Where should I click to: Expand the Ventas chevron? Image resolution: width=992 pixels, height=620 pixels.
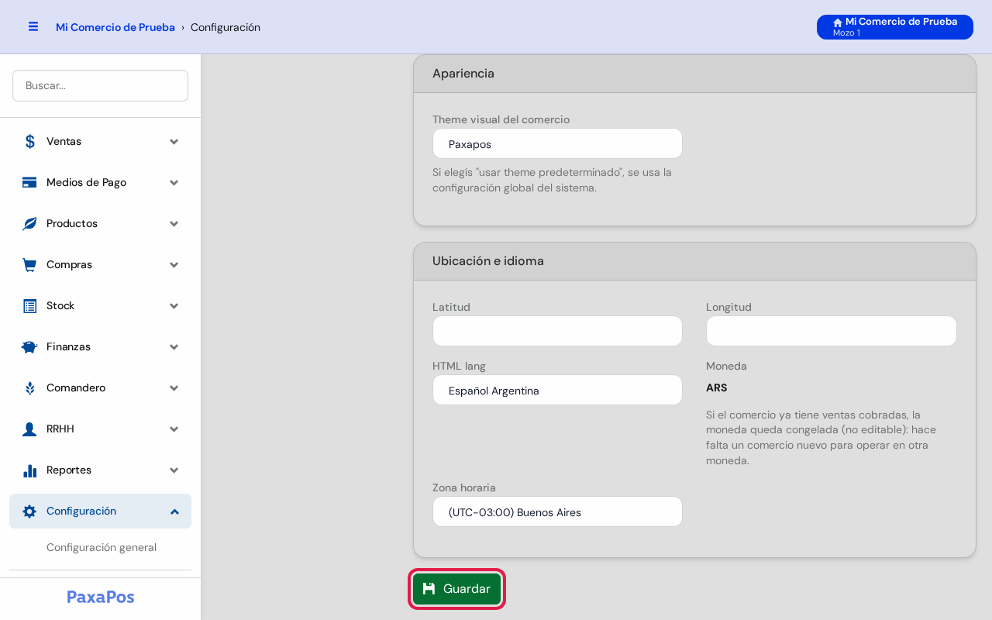[174, 142]
